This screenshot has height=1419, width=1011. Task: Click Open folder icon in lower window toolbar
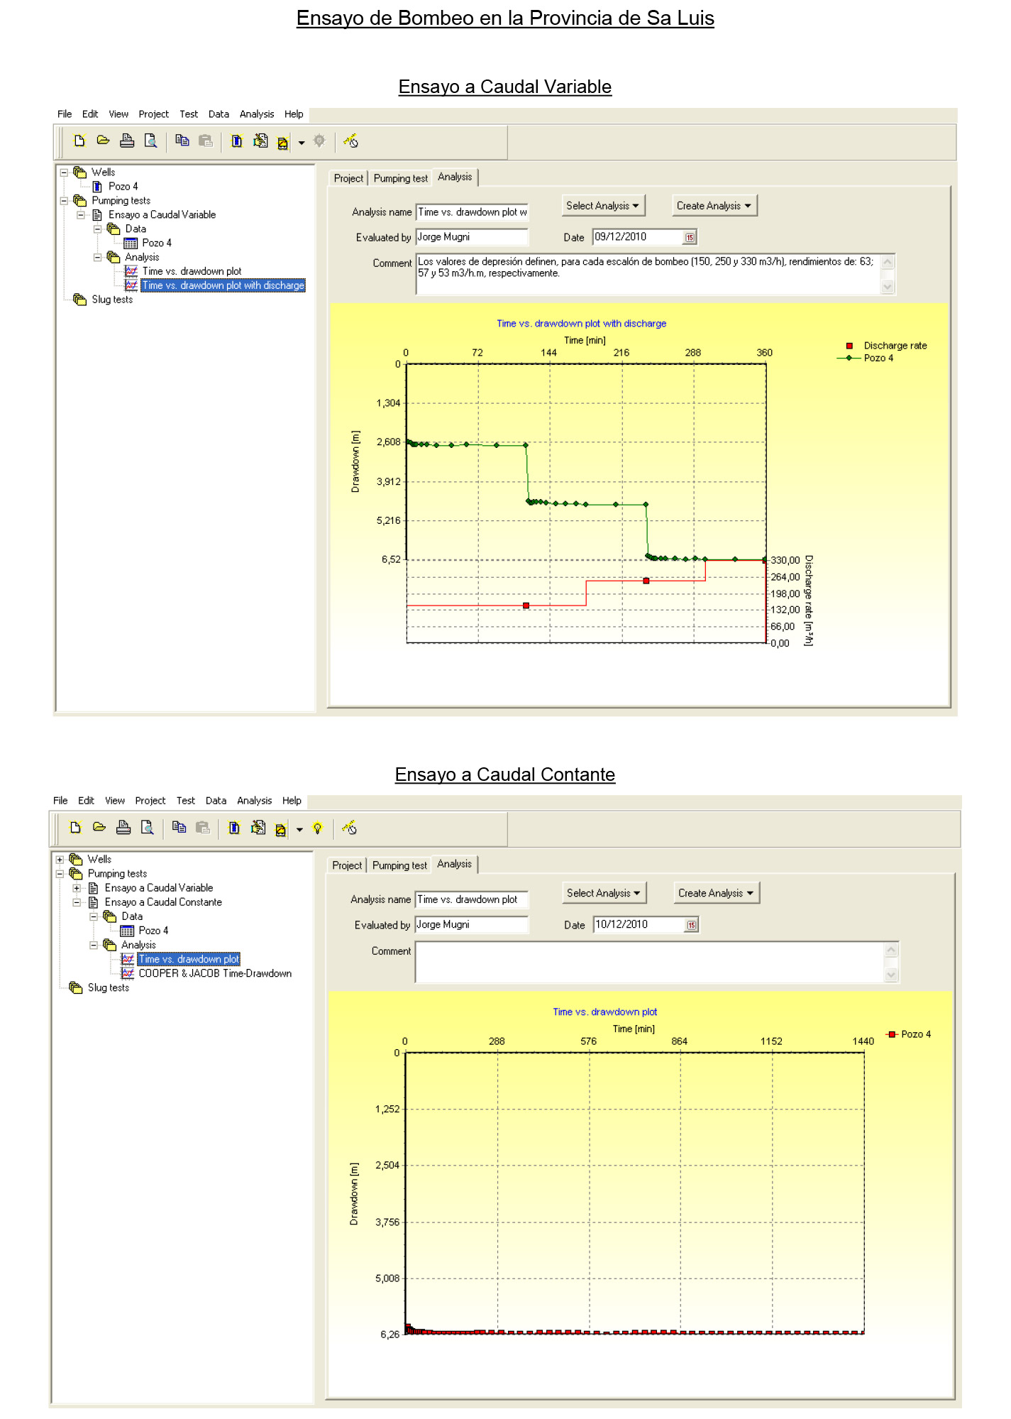tap(99, 828)
